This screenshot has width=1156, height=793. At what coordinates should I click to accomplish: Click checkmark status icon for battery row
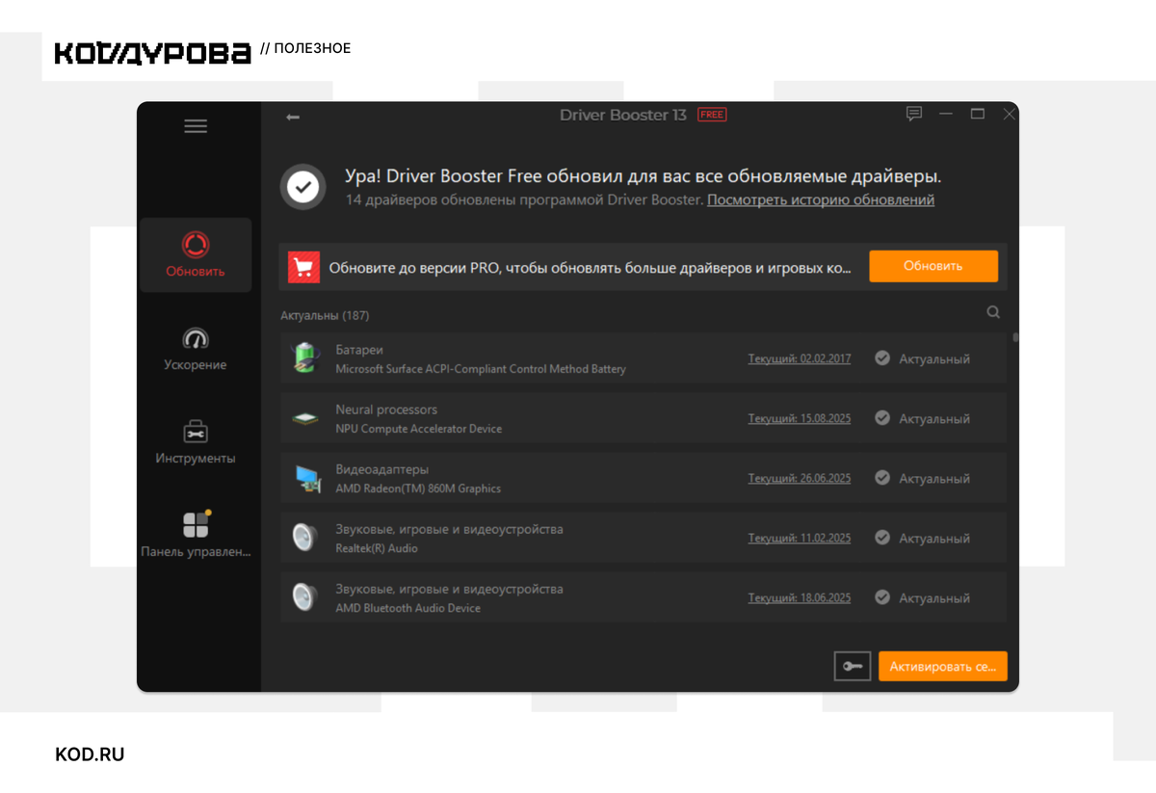pyautogui.click(x=881, y=358)
